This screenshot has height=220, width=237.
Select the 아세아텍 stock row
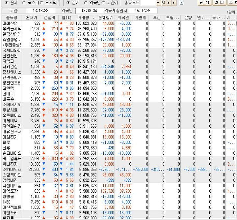point(118,121)
